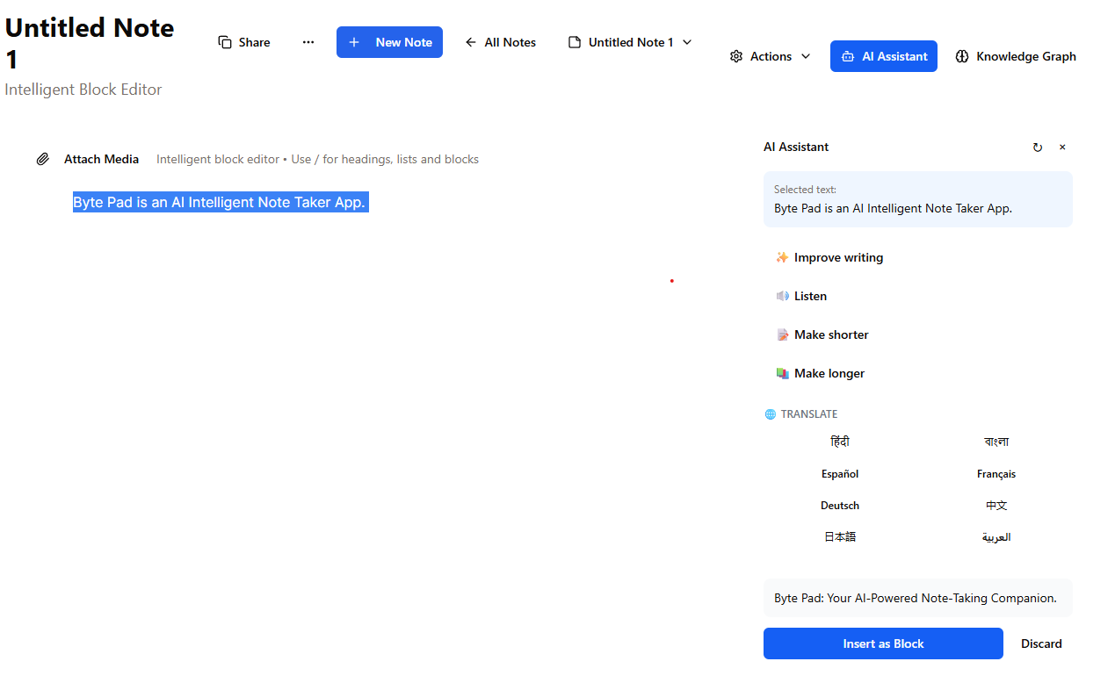Click the Make shorter memo icon
Viewport: 1115px width, 683px height.
tap(782, 334)
